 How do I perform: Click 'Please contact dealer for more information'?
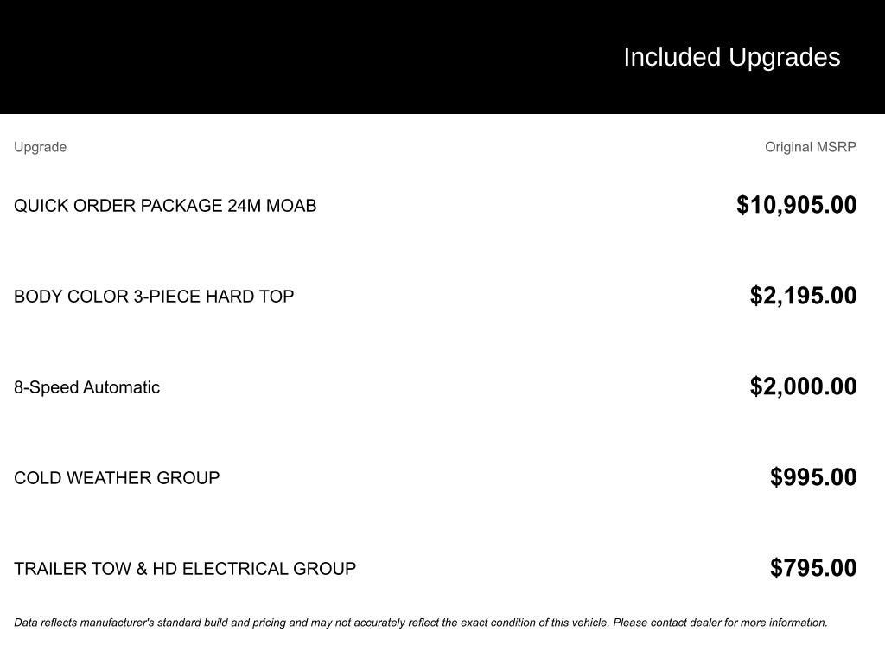tap(720, 622)
